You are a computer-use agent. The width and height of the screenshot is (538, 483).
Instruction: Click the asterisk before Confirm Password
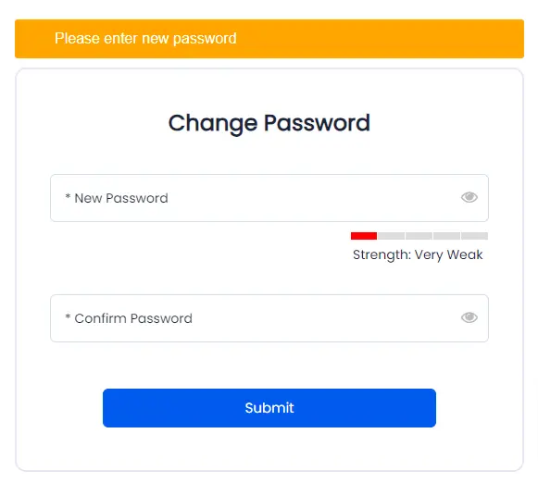[x=68, y=316]
